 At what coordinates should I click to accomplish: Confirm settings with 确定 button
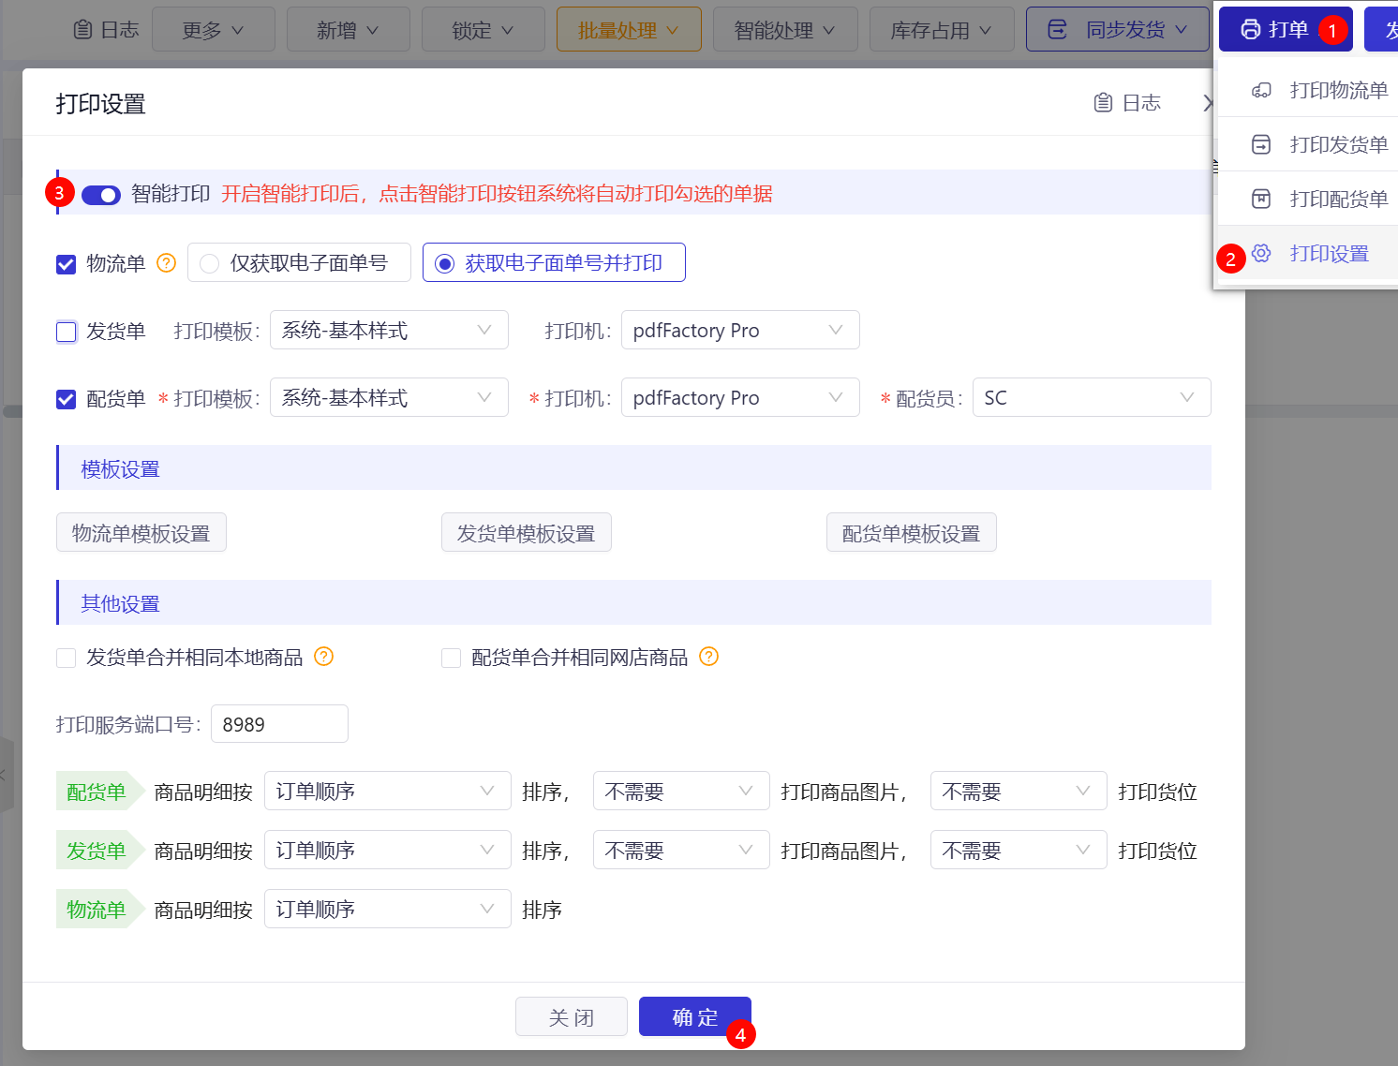click(695, 1016)
